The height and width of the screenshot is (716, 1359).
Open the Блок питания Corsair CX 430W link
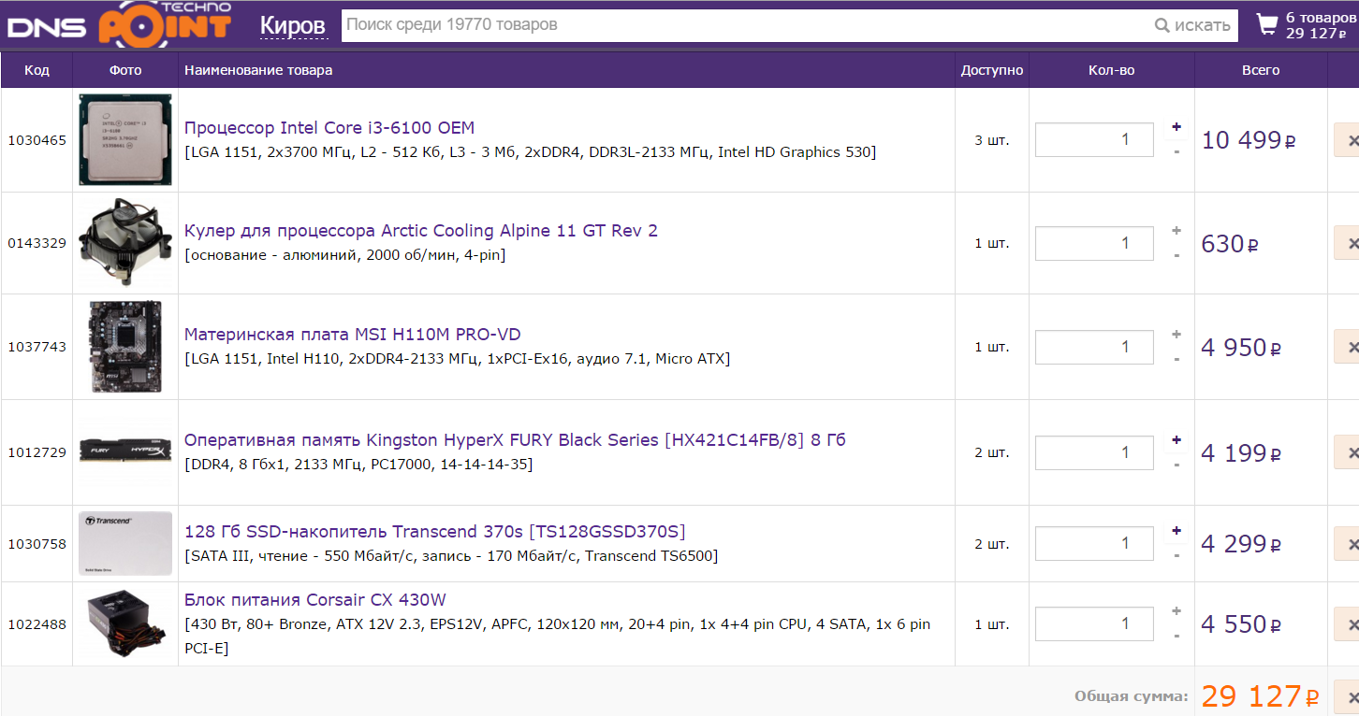click(x=315, y=600)
